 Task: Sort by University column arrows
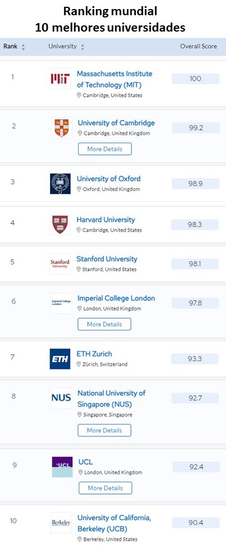(83, 47)
